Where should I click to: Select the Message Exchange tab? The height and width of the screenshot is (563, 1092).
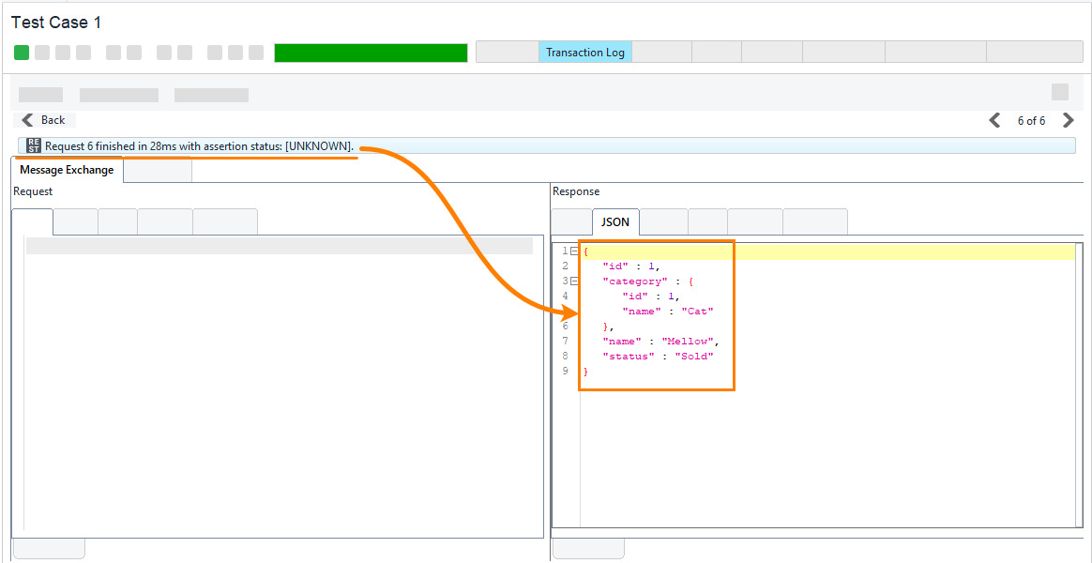click(x=67, y=170)
